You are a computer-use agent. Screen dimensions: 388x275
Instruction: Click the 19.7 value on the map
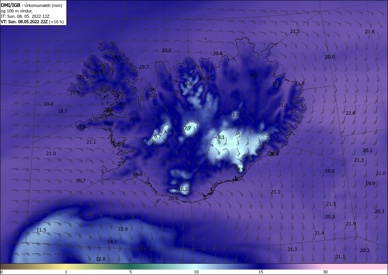(144, 67)
